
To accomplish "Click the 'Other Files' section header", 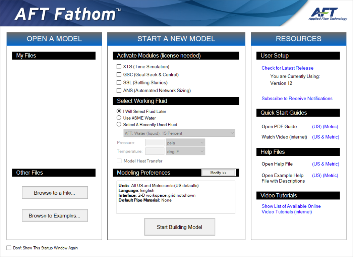I will tap(54, 173).
